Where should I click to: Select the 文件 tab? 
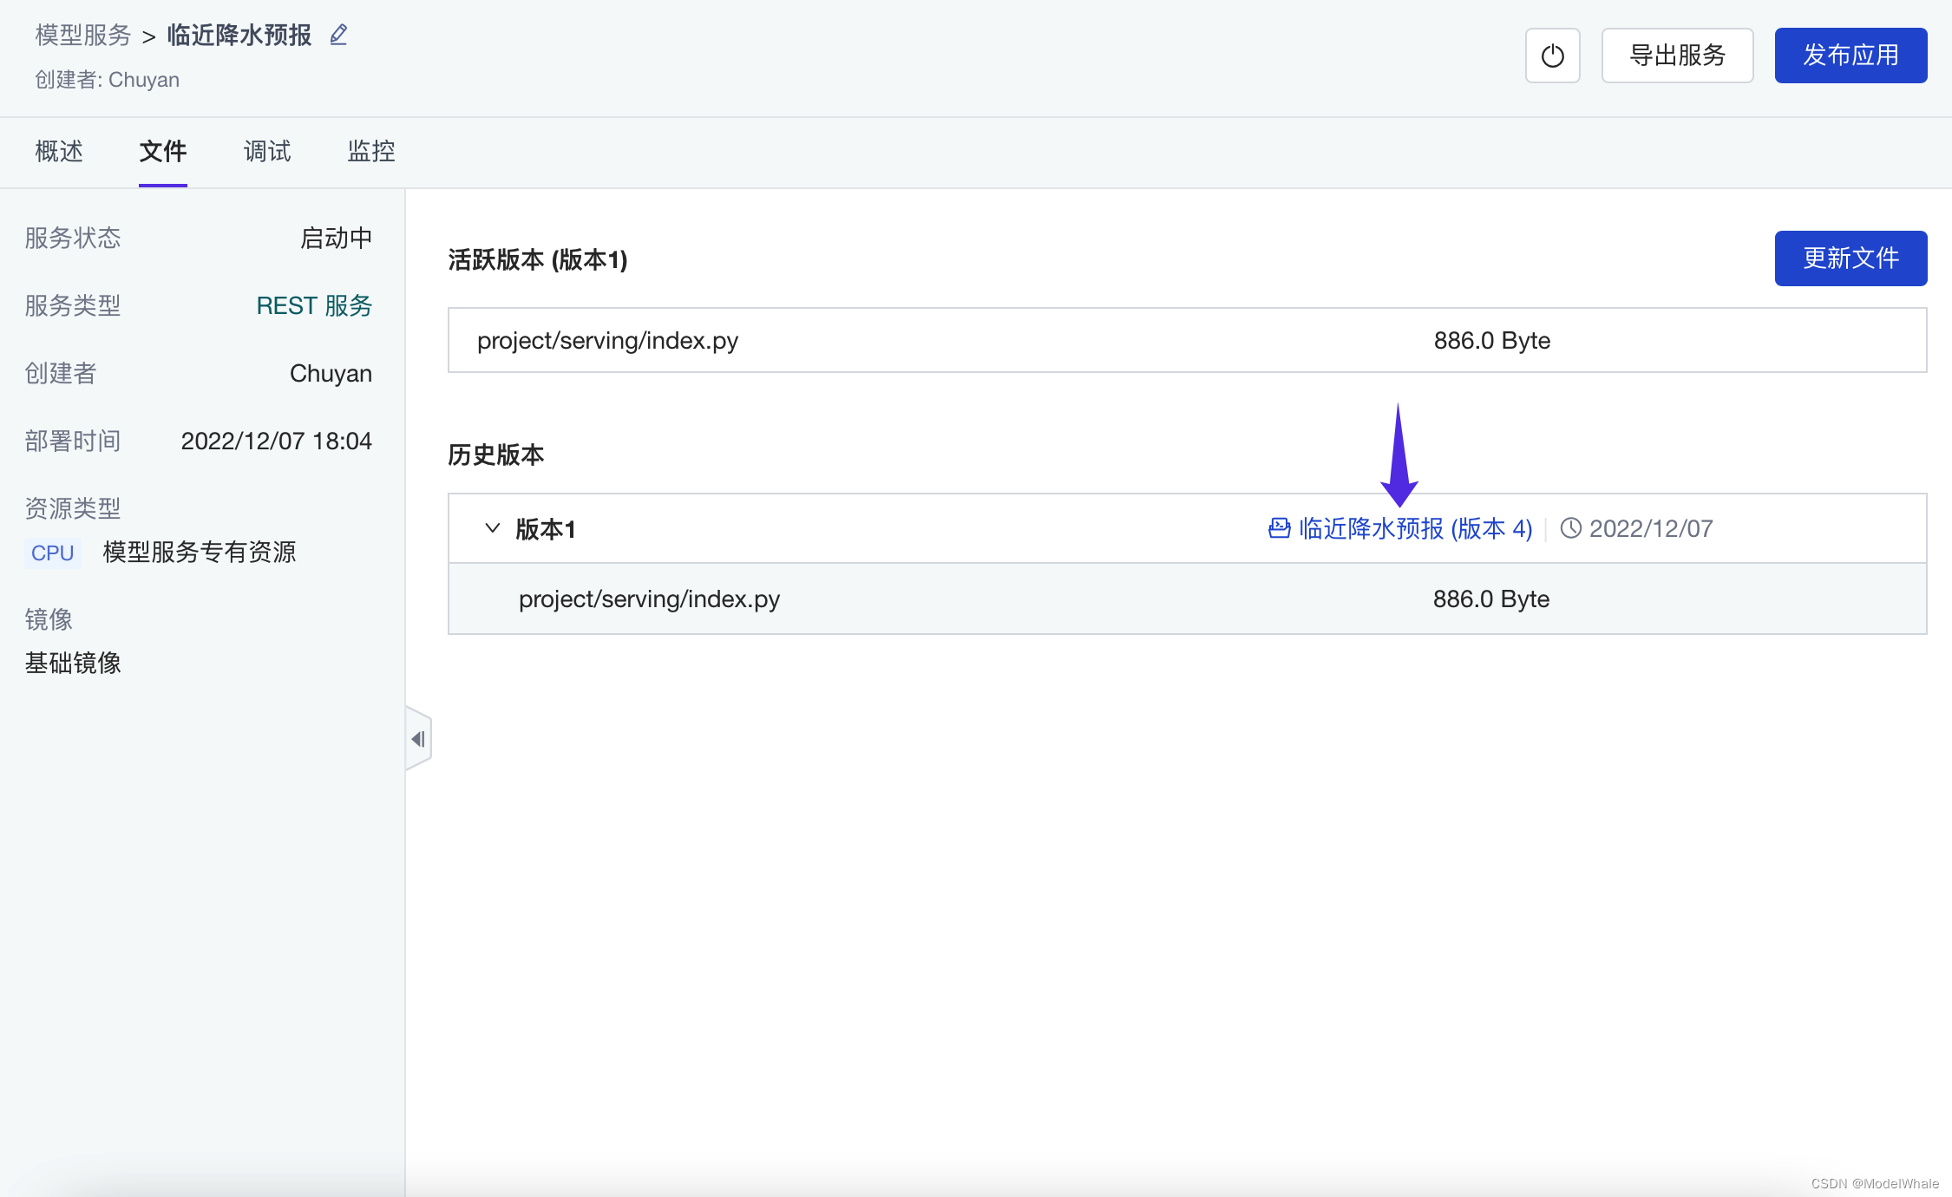click(163, 152)
